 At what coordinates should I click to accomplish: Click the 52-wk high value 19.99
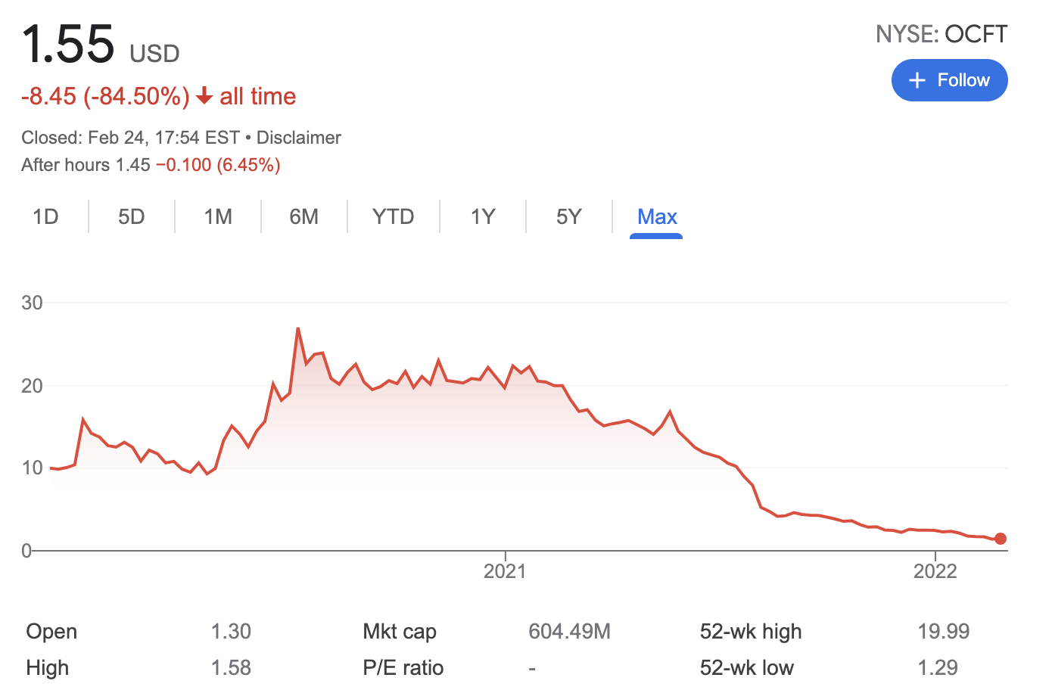pyautogui.click(x=943, y=631)
